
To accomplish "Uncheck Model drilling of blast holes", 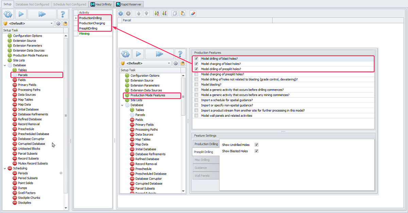I will (197, 59).
